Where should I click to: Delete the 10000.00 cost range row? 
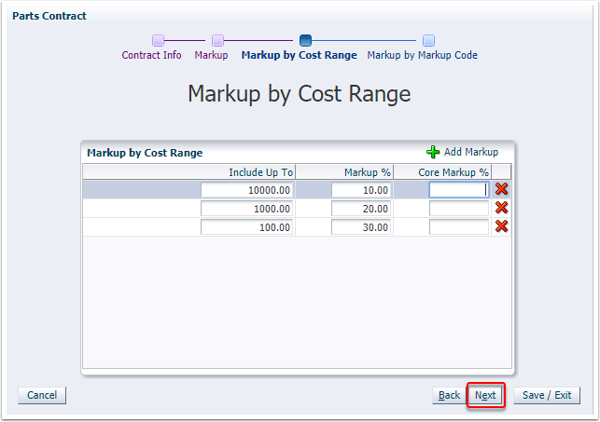501,189
